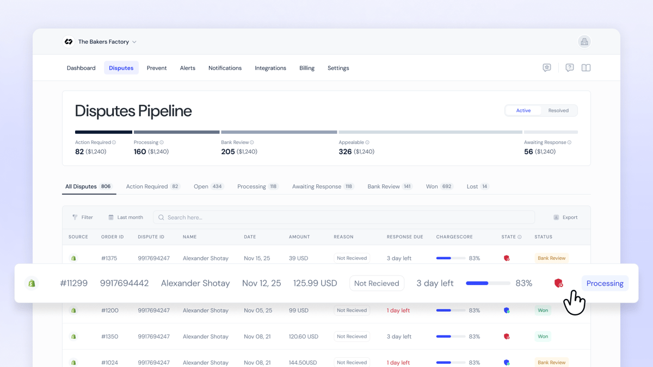Click the blue shield state icon for order #1200
The image size is (653, 367).
(x=507, y=310)
